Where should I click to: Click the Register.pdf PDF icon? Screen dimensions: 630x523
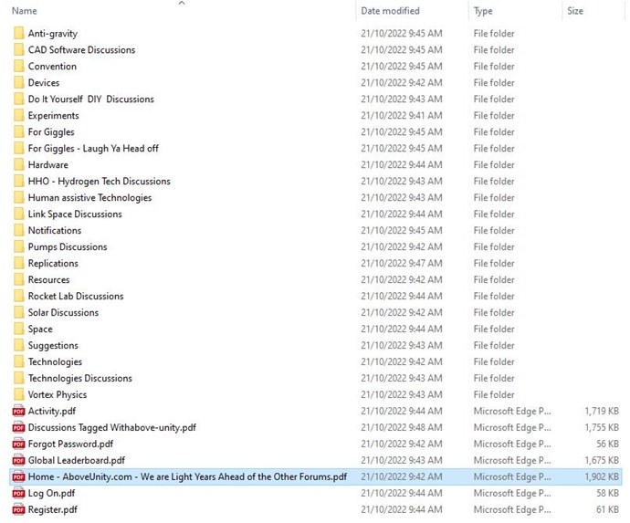pyautogui.click(x=18, y=509)
